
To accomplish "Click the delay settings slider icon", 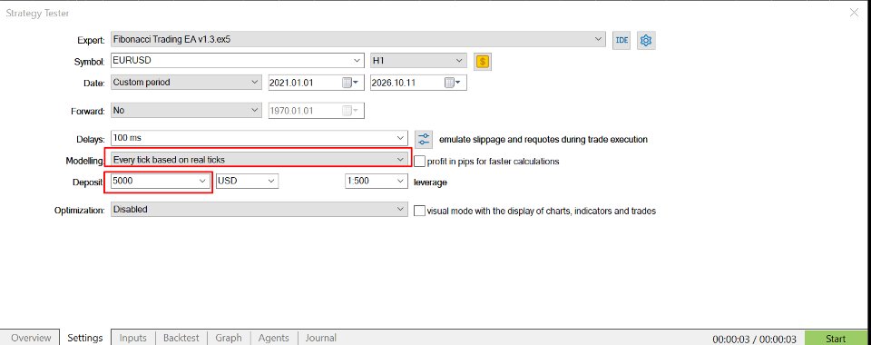I will coord(424,139).
